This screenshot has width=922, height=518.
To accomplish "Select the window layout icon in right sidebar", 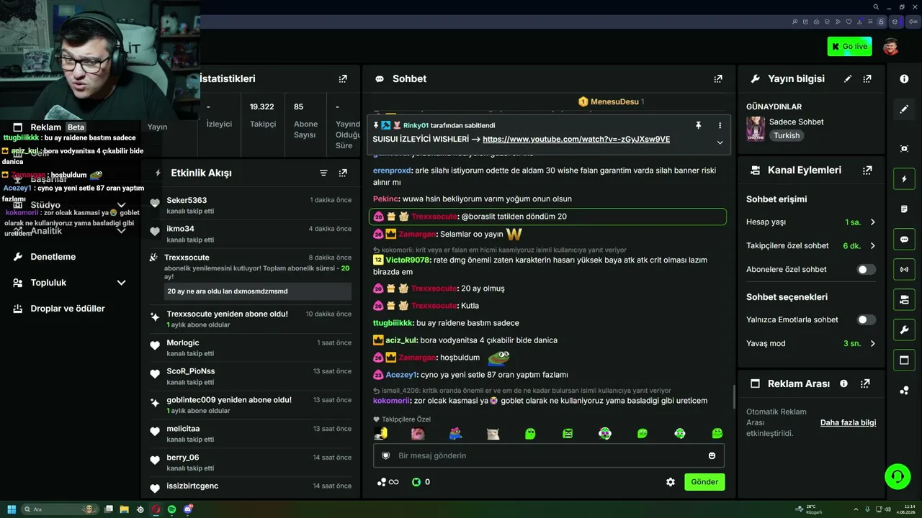I will pyautogui.click(x=904, y=360).
